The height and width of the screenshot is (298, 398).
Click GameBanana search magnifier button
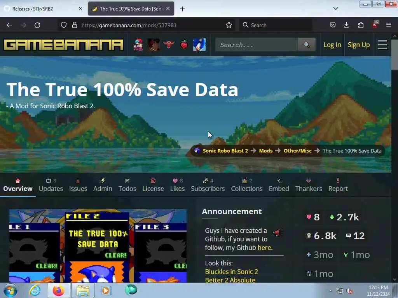307,45
